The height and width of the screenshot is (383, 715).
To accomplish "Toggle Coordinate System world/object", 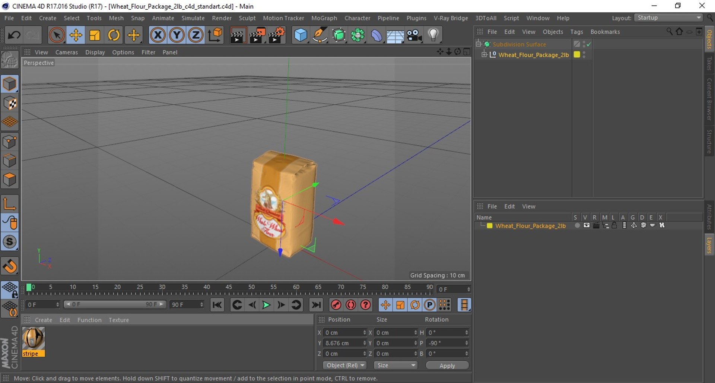I will 215,35.
